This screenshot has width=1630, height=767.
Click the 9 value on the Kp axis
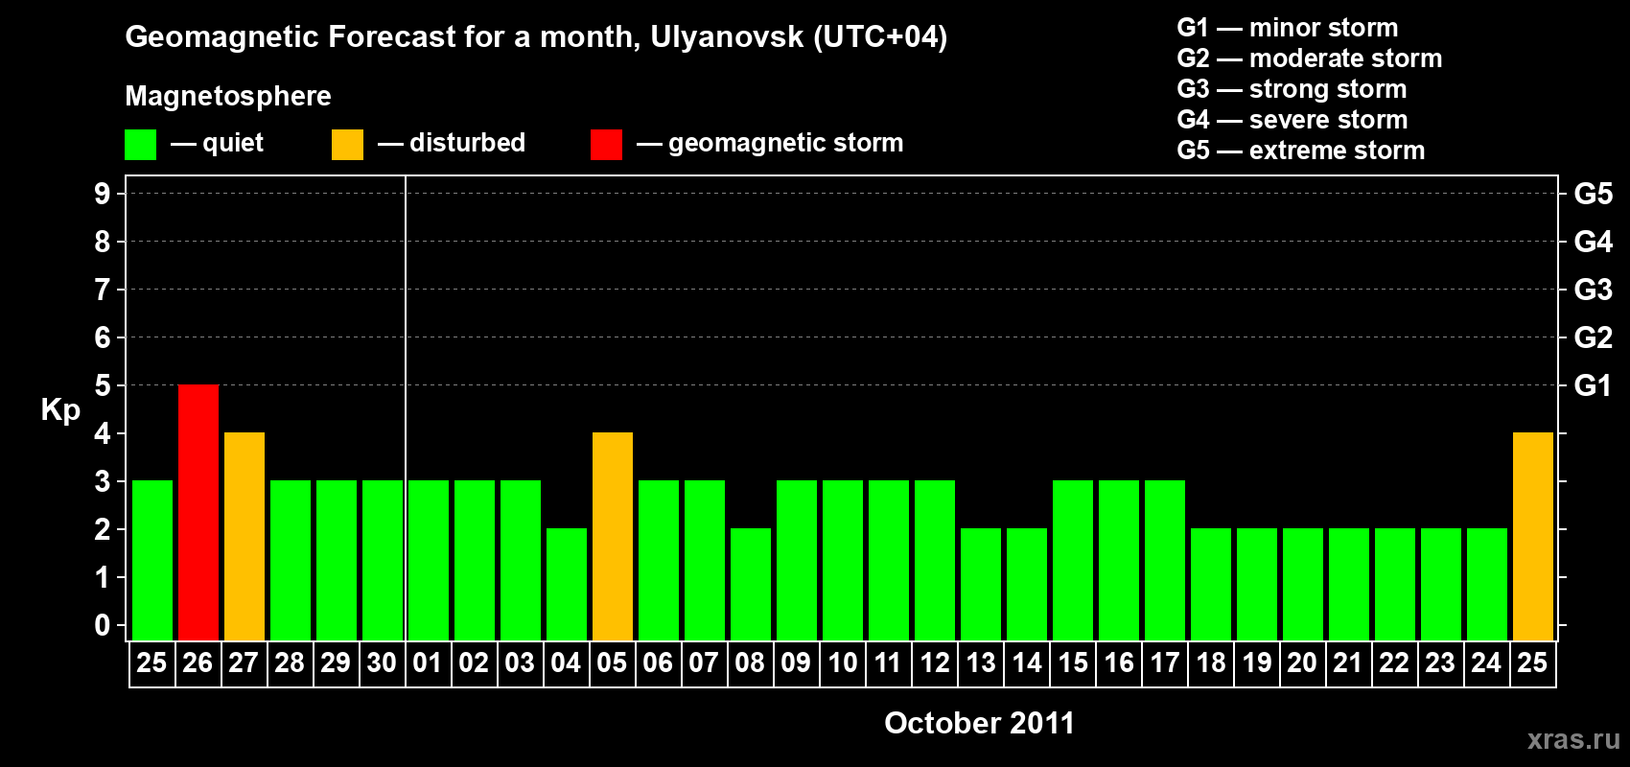click(x=103, y=194)
